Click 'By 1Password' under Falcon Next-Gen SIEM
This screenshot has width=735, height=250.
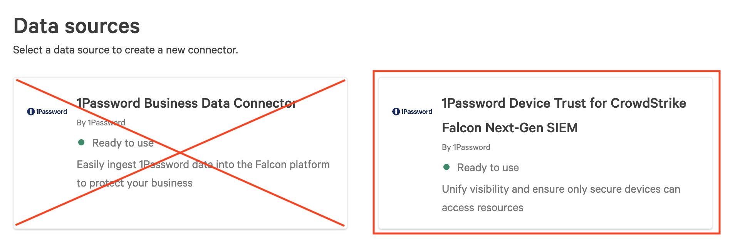(466, 147)
